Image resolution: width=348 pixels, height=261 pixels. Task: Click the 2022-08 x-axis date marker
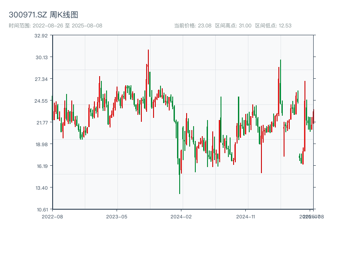(x=52, y=217)
